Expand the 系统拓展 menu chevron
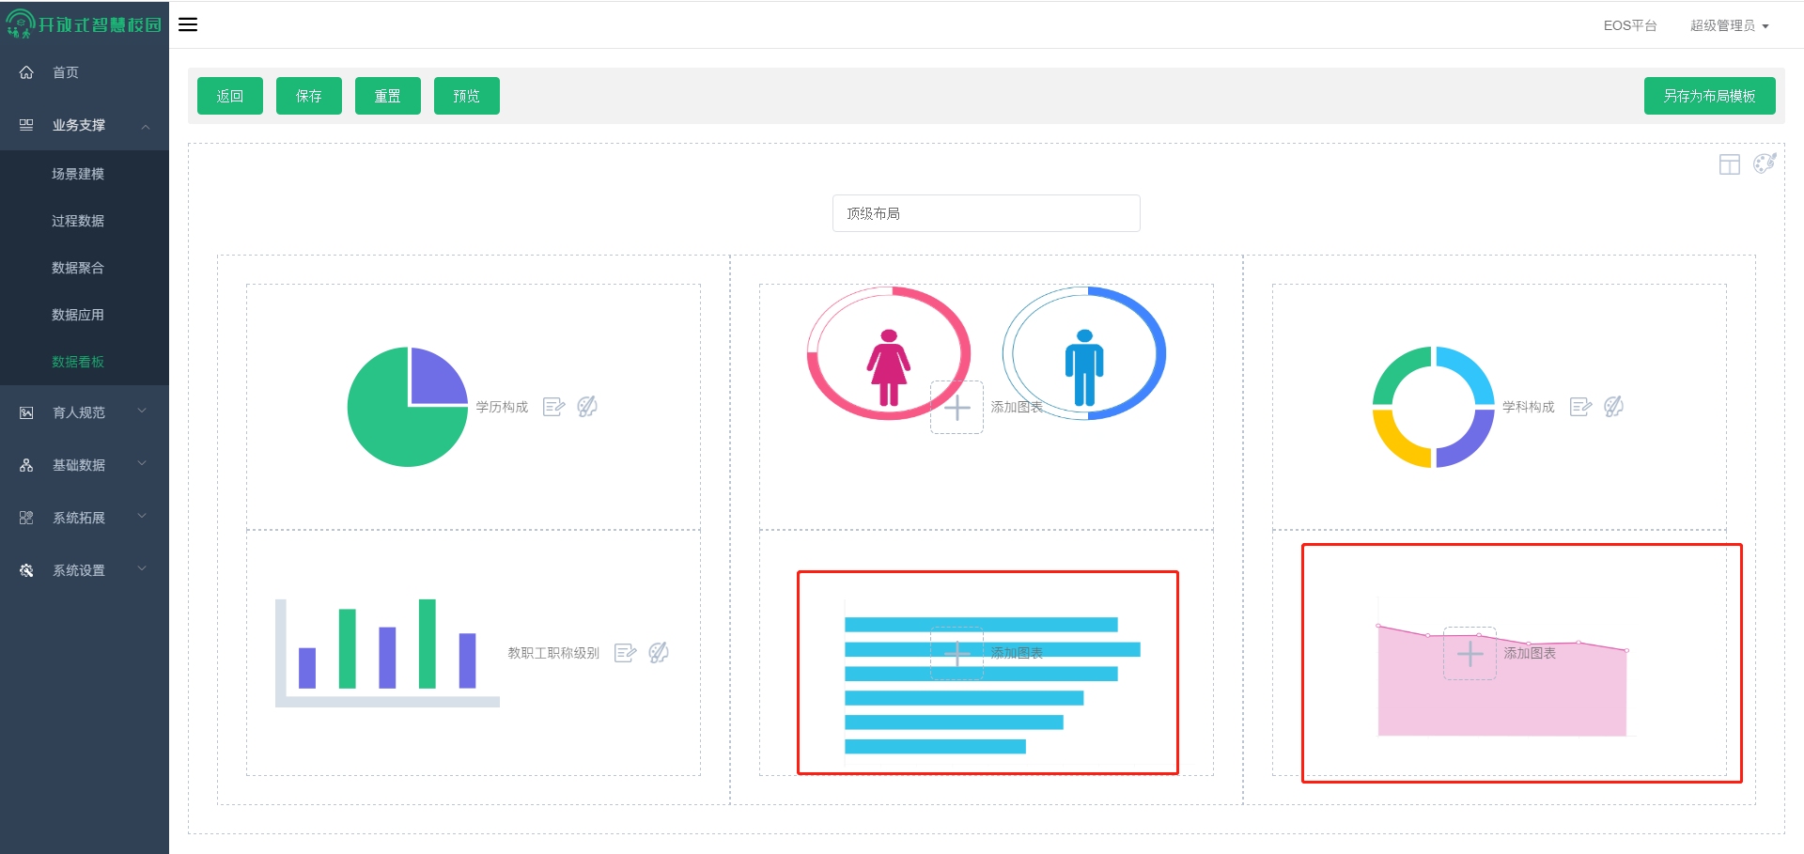This screenshot has height=854, width=1804. pyautogui.click(x=142, y=516)
